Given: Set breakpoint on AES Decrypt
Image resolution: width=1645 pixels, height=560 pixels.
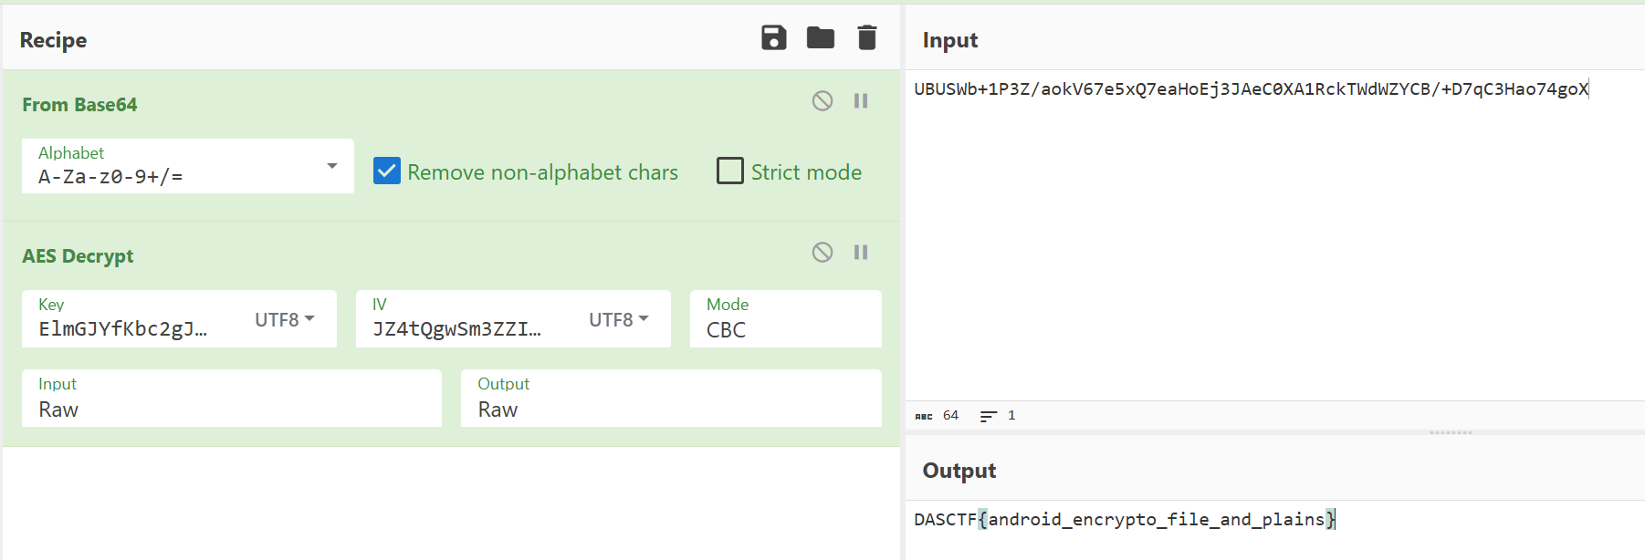Looking at the screenshot, I should (860, 253).
